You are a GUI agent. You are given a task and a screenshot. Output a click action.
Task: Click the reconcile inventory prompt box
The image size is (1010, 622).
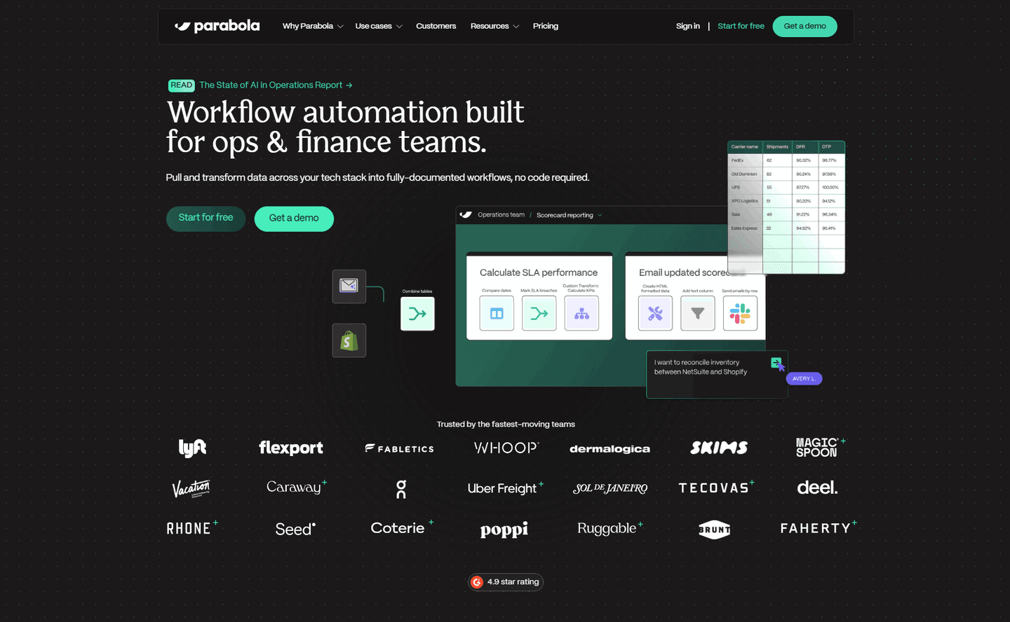pos(717,374)
